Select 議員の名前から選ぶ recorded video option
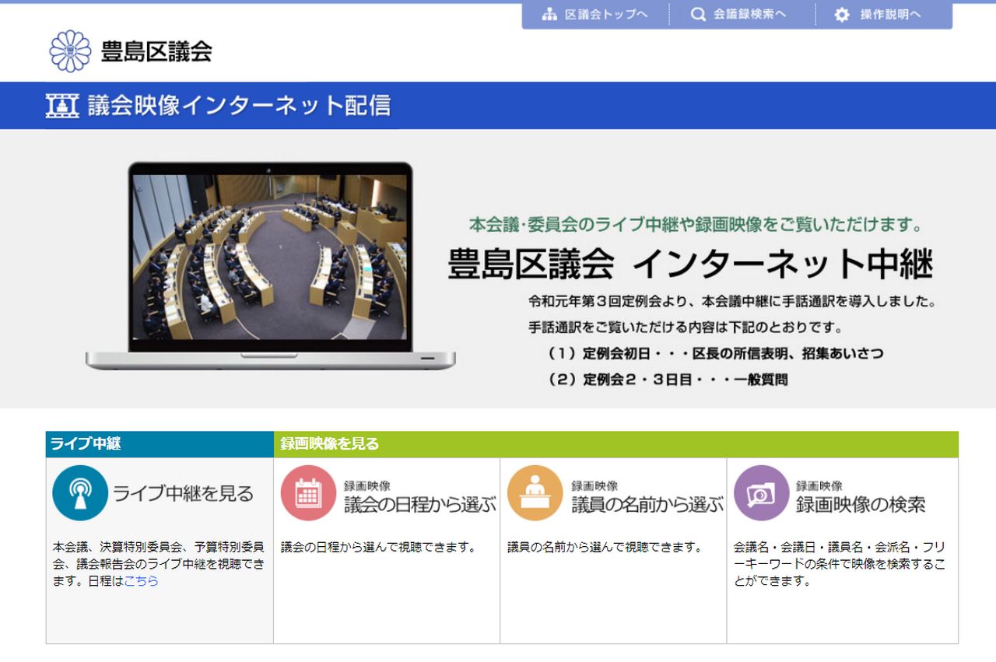Screen dimensions: 996x662 [647, 505]
